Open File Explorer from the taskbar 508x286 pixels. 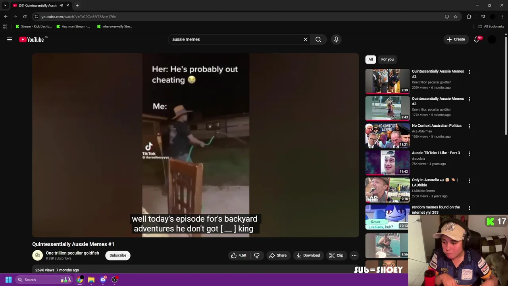[x=91, y=280]
